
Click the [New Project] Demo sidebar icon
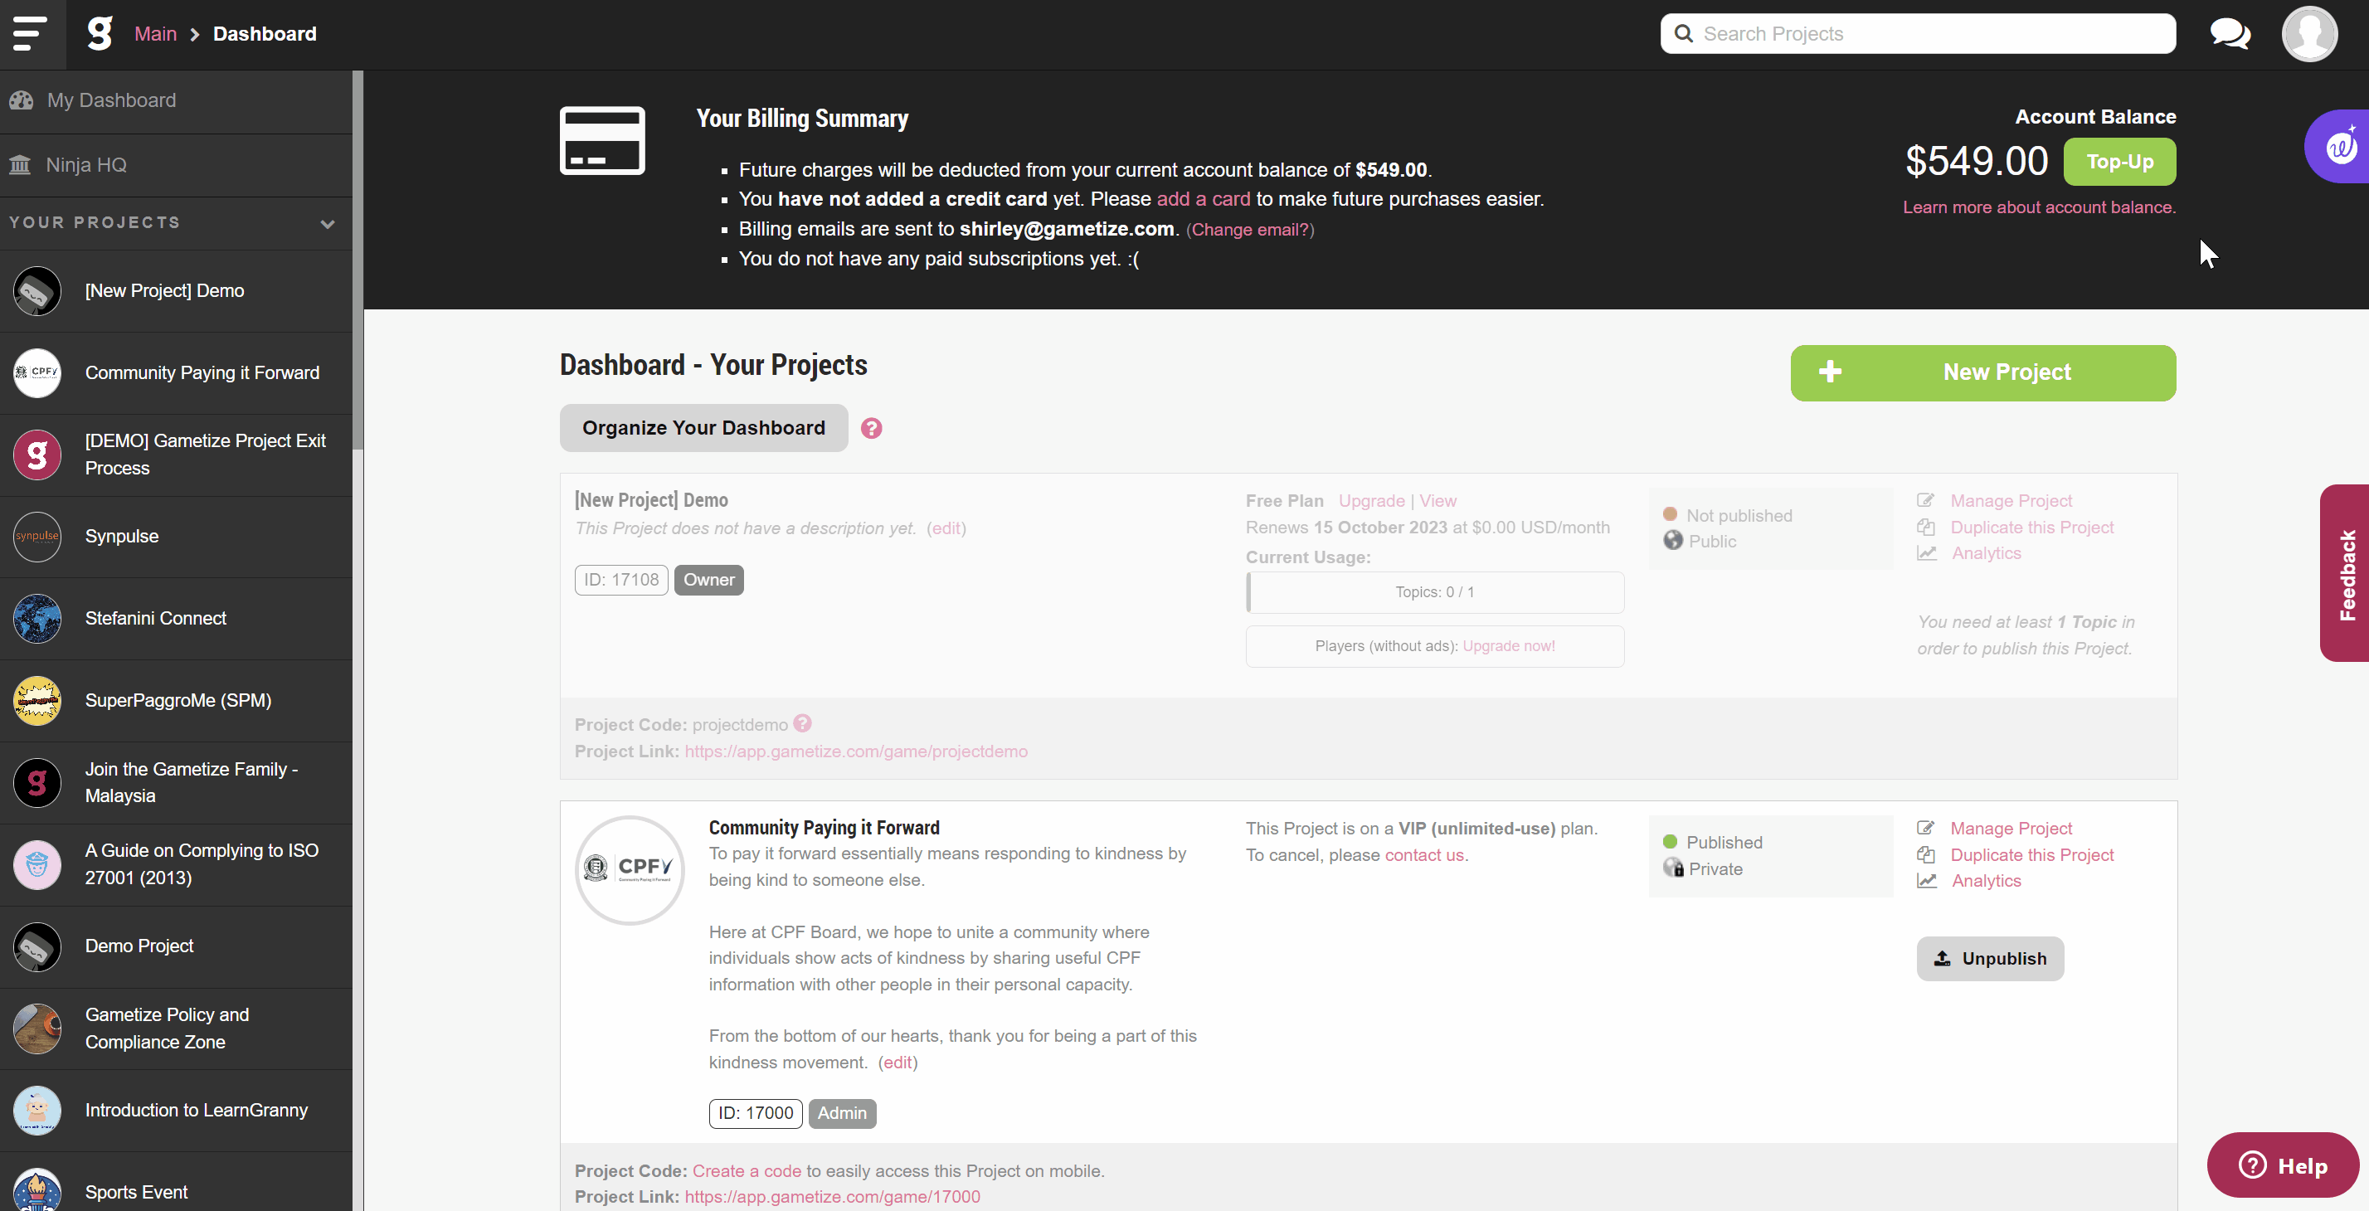click(x=36, y=291)
